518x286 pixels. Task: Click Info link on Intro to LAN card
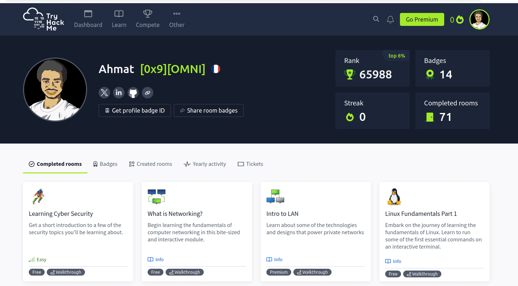click(x=275, y=259)
